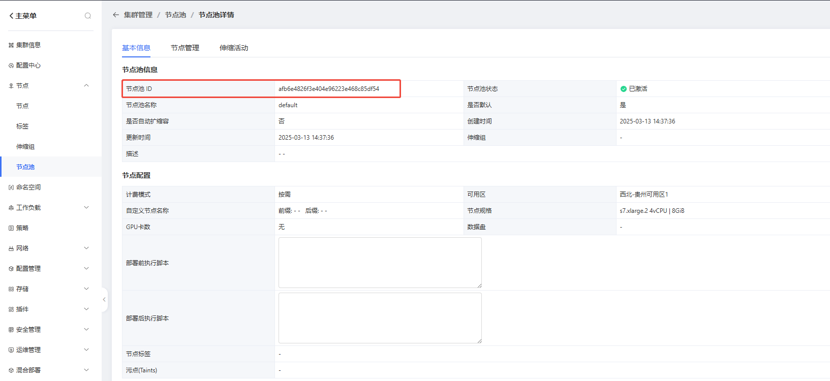Click the sidebar collapse handle arrow

click(104, 300)
